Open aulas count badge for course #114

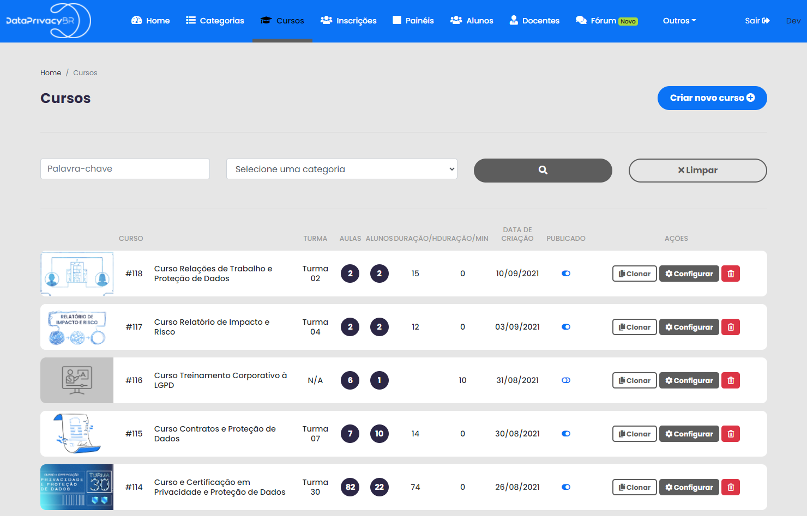350,487
